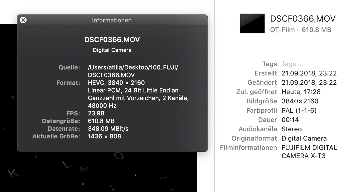
Task: Click the /Users/atilla/Desktop/100_FUJI/ source path
Action: point(133,67)
